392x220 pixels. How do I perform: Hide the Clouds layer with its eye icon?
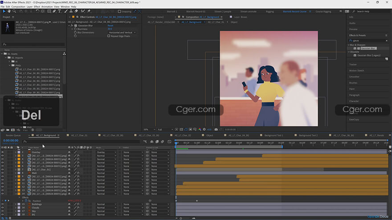pyautogui.click(x=3, y=208)
